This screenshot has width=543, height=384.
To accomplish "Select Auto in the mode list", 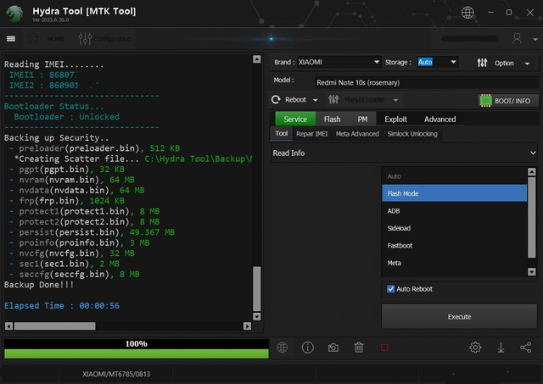I will click(x=455, y=176).
